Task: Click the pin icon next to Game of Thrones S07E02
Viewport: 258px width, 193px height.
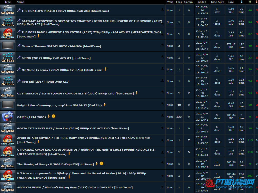Action: [19, 45]
